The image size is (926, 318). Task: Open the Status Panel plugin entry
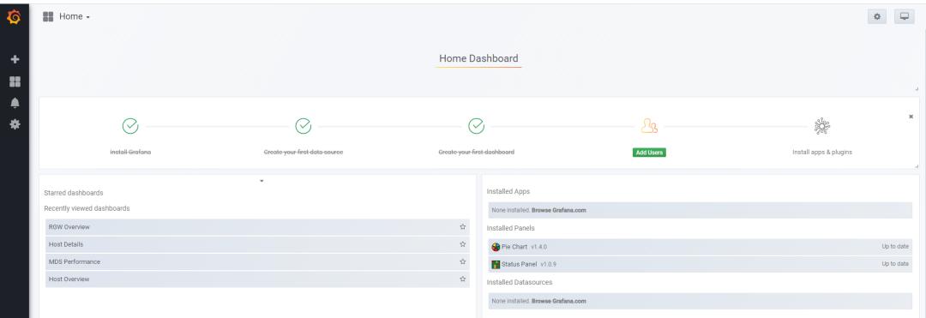(701, 264)
